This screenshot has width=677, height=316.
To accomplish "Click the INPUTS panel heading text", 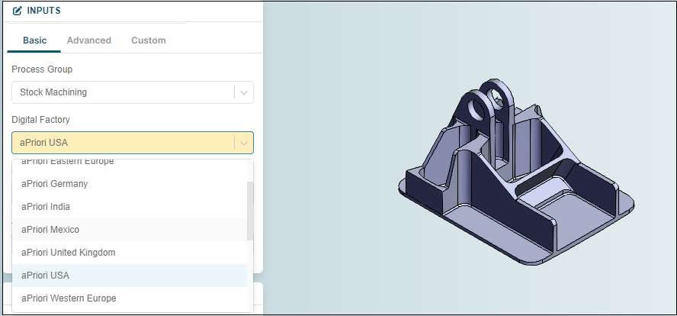I will pyautogui.click(x=43, y=11).
